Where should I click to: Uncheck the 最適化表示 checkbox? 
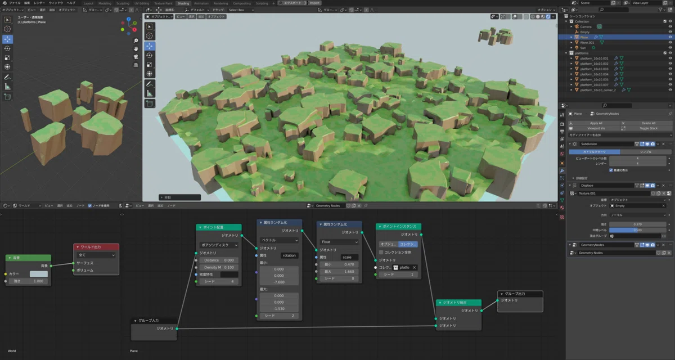(611, 169)
